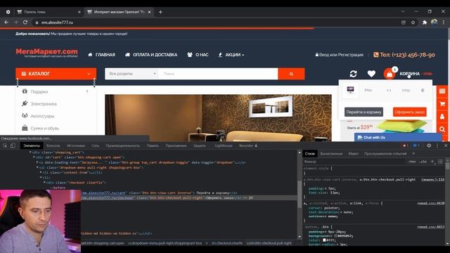Viewport: 450px width, 253px height.
Task: Click the white color swatch in .btn rule
Action: click(x=324, y=240)
